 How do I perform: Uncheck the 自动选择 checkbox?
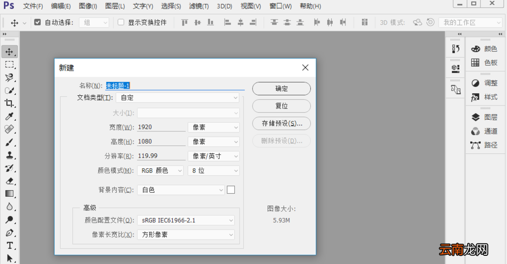tap(38, 22)
